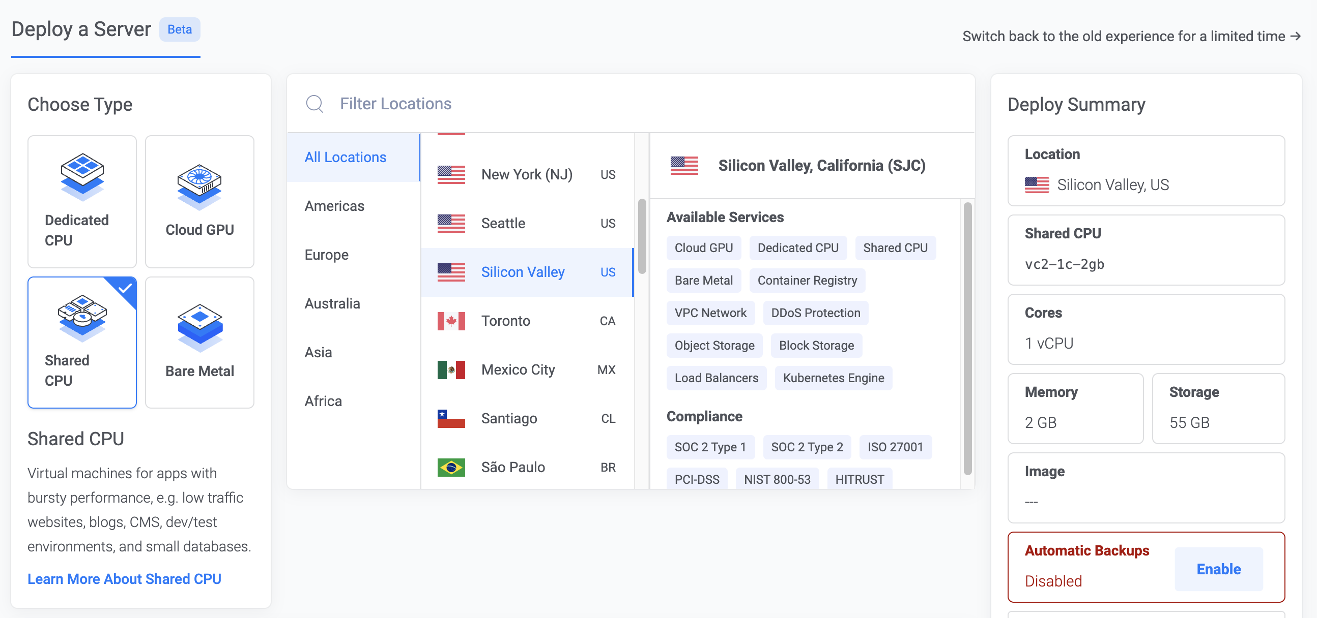This screenshot has width=1317, height=618.
Task: Click the US flag beside Silicon Valley in list
Action: [451, 272]
